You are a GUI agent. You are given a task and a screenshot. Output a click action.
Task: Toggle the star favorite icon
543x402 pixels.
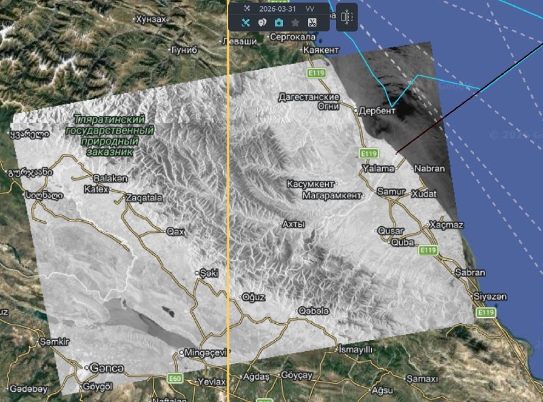tap(295, 22)
